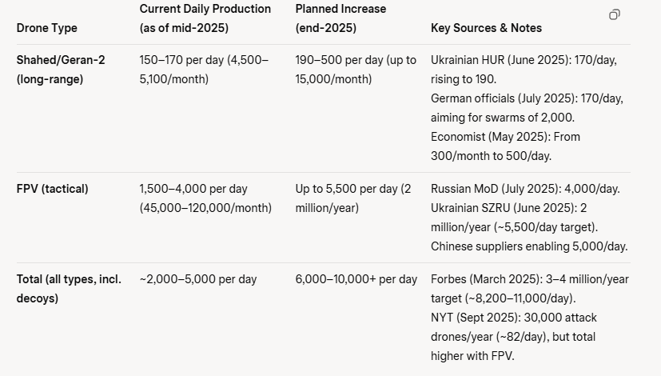
Task: Click the 190–500 per day cell
Action: coord(356,70)
